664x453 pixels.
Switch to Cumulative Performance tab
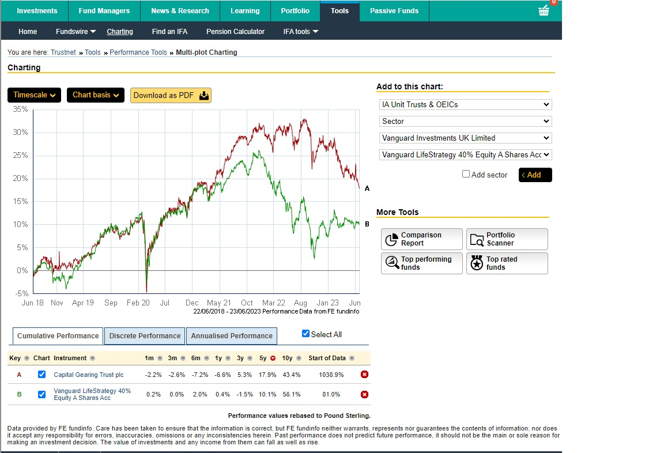58,336
